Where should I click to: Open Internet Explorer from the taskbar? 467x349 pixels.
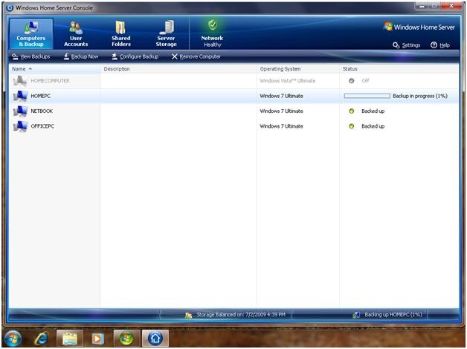click(x=42, y=339)
